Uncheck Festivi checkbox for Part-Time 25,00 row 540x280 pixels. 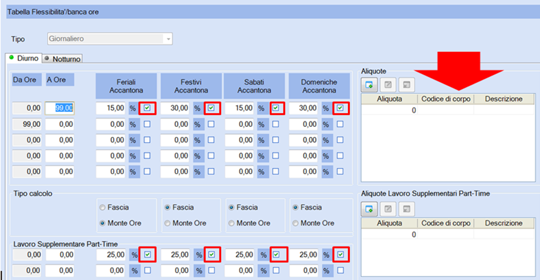coord(212,255)
